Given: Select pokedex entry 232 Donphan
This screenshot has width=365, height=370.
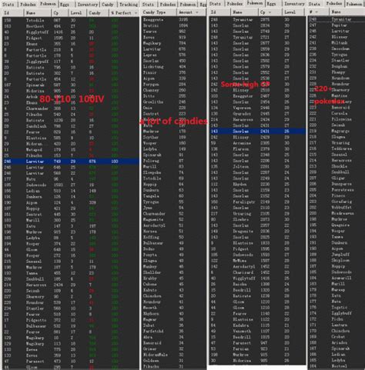Looking at the screenshot, I should 337,66.
